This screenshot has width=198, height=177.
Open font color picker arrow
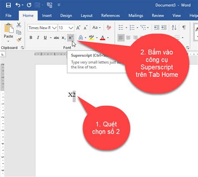click(x=108, y=38)
